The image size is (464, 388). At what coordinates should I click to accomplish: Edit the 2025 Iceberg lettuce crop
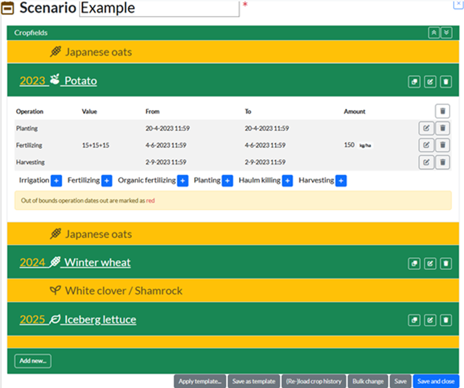pos(430,320)
